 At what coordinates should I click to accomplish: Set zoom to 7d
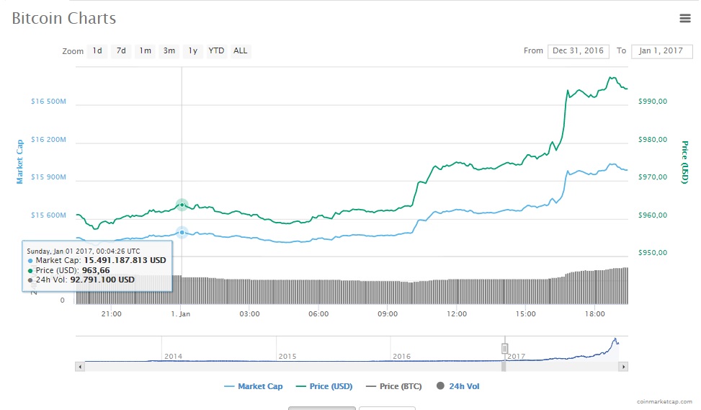click(121, 51)
